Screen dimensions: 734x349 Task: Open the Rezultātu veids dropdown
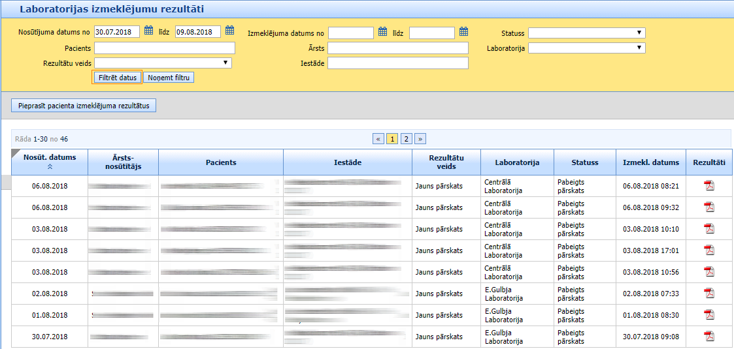coord(163,63)
